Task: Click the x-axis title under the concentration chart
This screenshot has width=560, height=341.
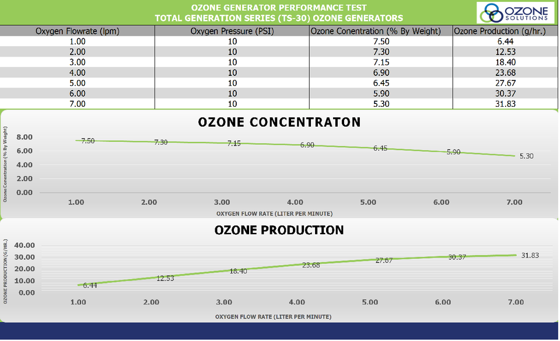Action: pos(274,213)
